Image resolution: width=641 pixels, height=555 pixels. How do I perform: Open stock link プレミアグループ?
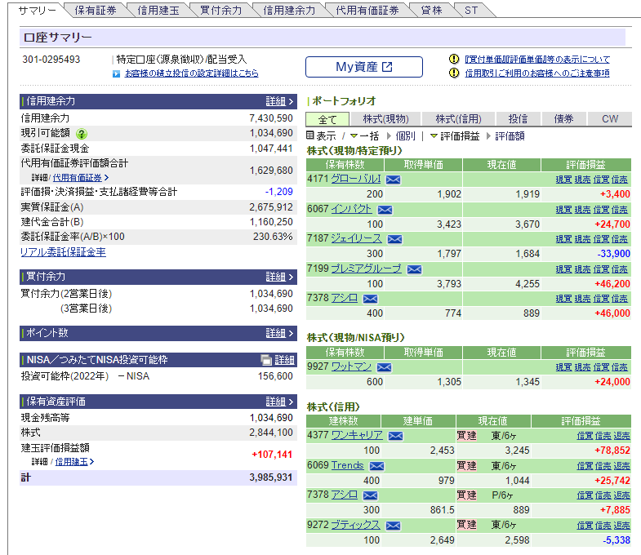[367, 269]
